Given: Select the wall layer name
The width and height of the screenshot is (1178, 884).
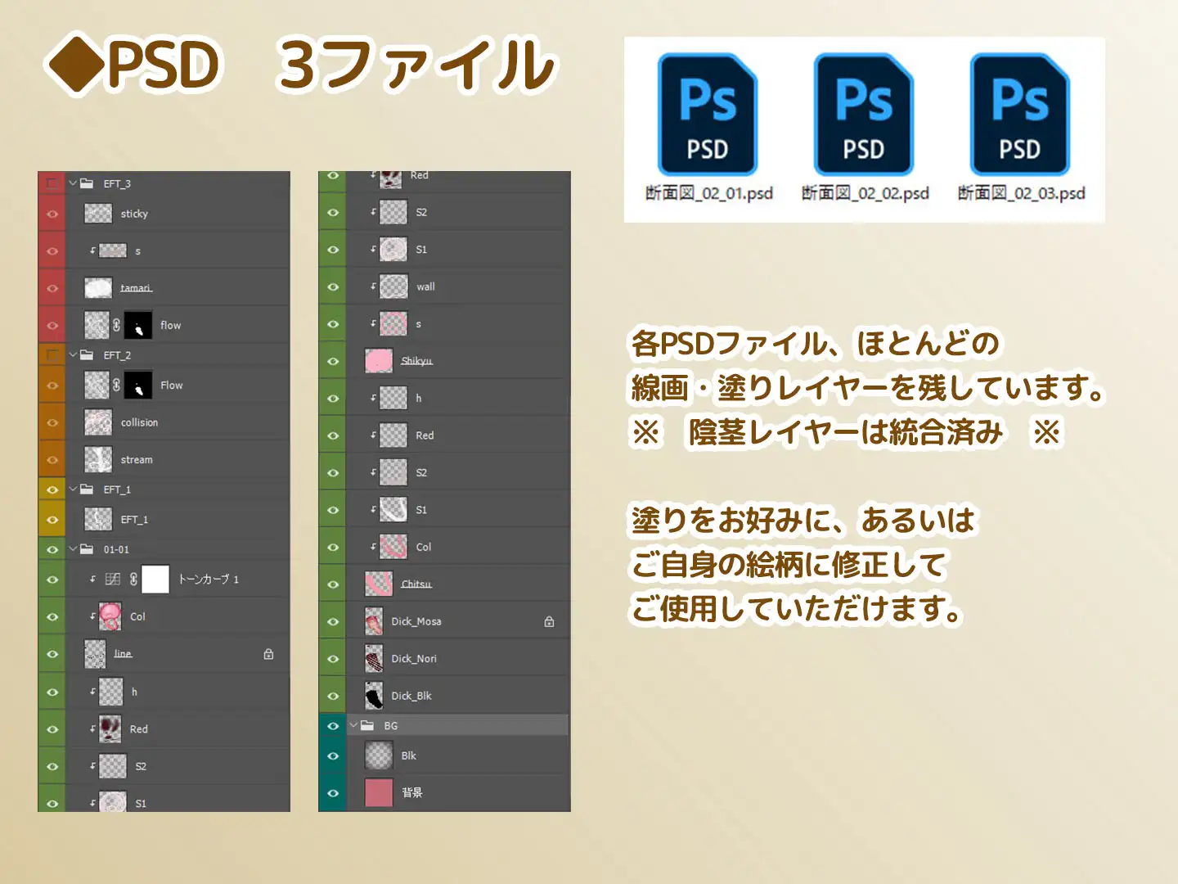Looking at the screenshot, I should [x=425, y=286].
